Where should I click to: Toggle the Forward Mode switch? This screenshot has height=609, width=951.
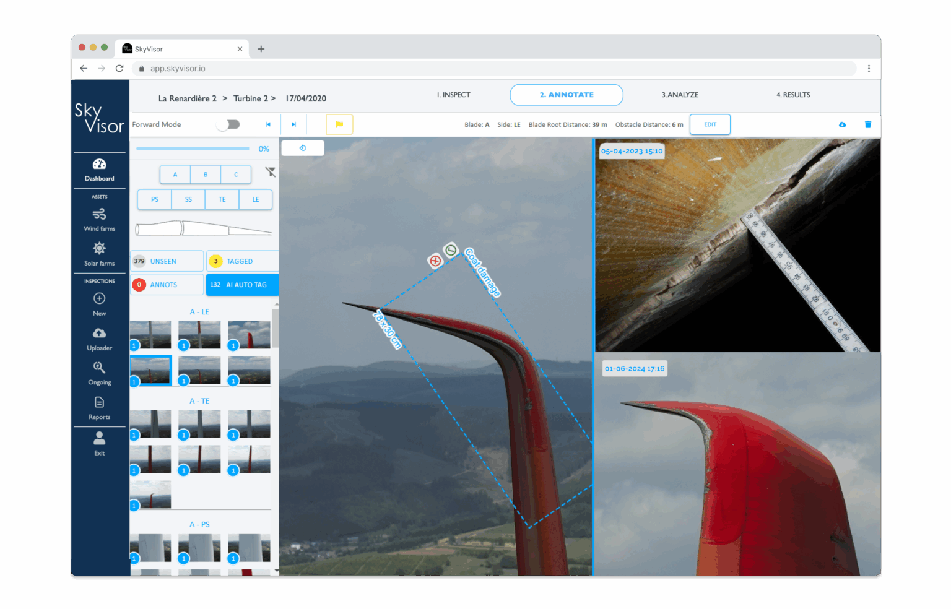[228, 124]
